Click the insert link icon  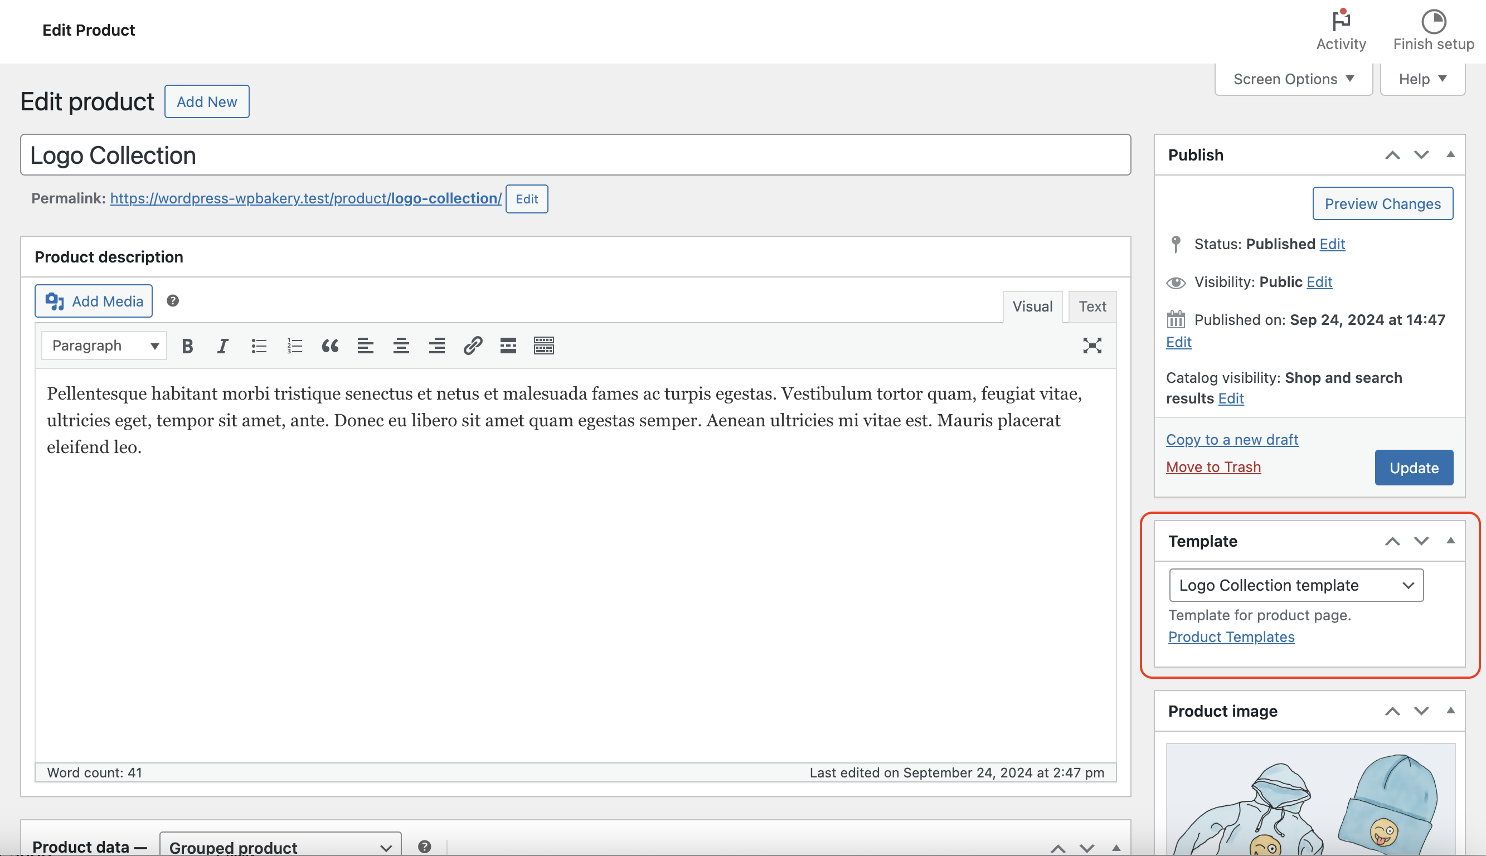tap(473, 346)
